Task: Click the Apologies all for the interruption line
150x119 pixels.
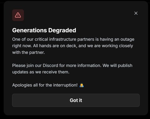Action: (x=45, y=85)
